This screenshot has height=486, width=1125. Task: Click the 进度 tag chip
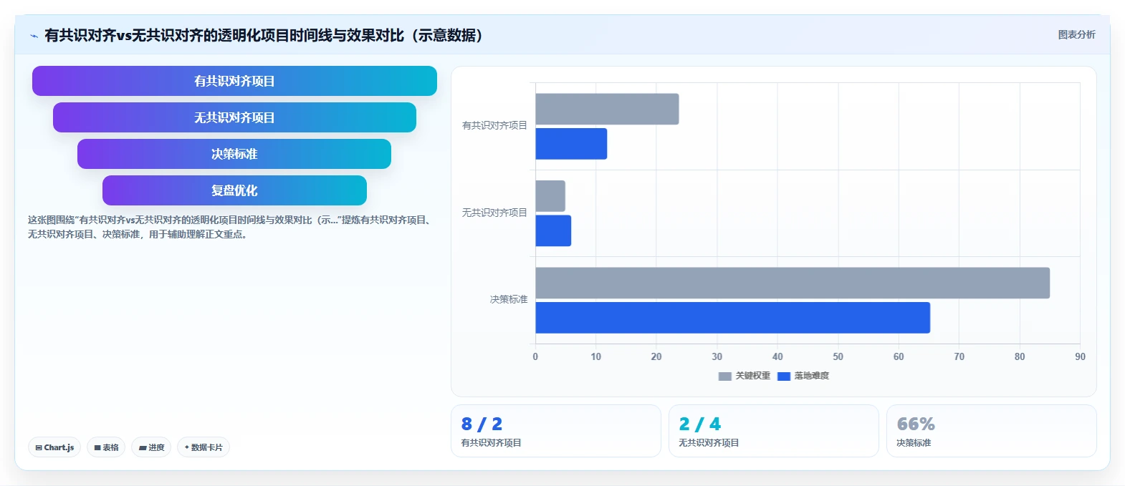pyautogui.click(x=151, y=447)
